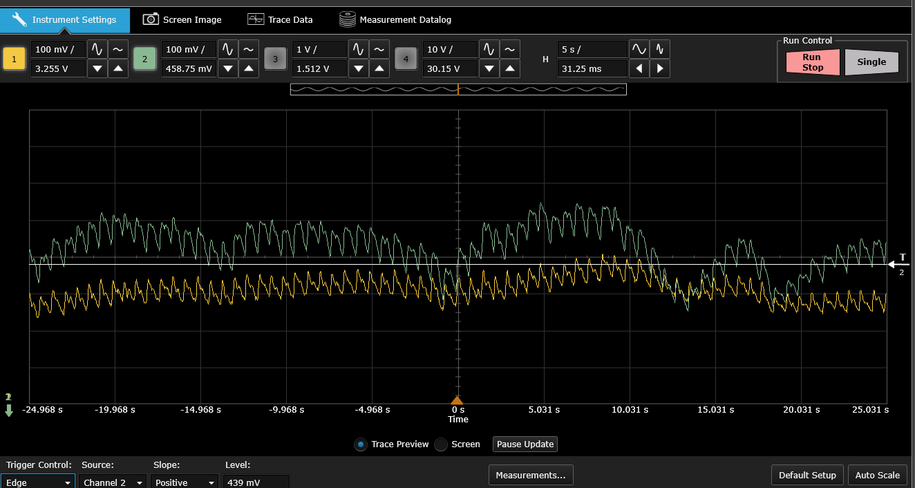Click the waveform overview preview bar
The image size is (915, 488).
458,89
